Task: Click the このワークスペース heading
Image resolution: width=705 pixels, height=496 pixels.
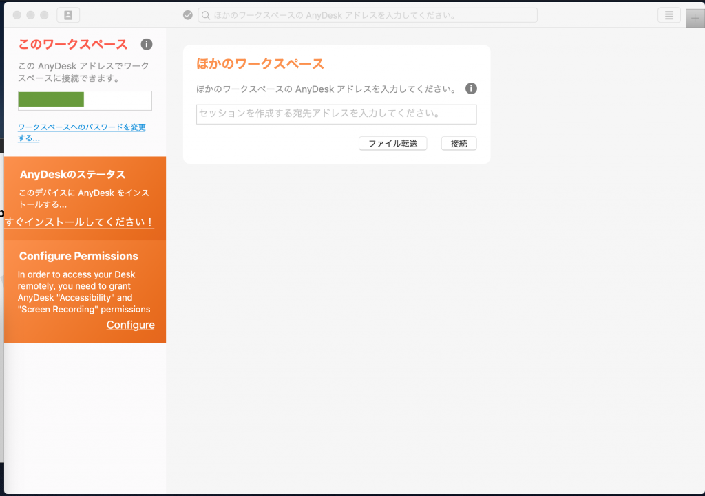Action: coord(73,44)
